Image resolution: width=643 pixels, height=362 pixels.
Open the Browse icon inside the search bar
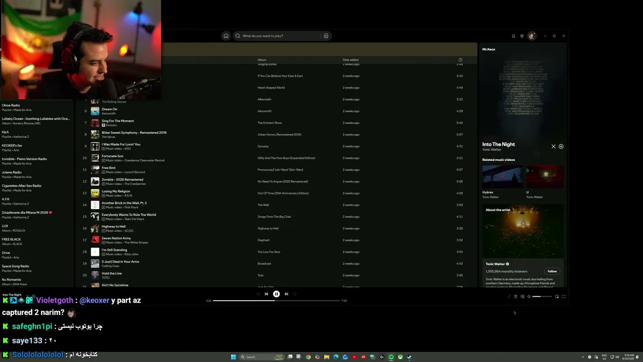point(326,36)
